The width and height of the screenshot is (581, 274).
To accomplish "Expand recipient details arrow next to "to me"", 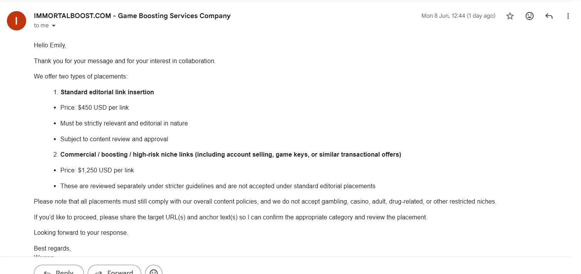I will click(x=53, y=26).
